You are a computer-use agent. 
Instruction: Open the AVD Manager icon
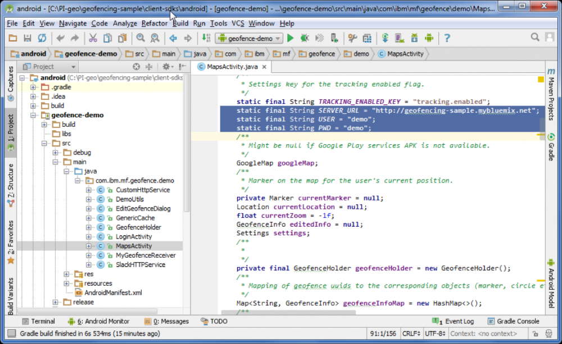click(400, 38)
